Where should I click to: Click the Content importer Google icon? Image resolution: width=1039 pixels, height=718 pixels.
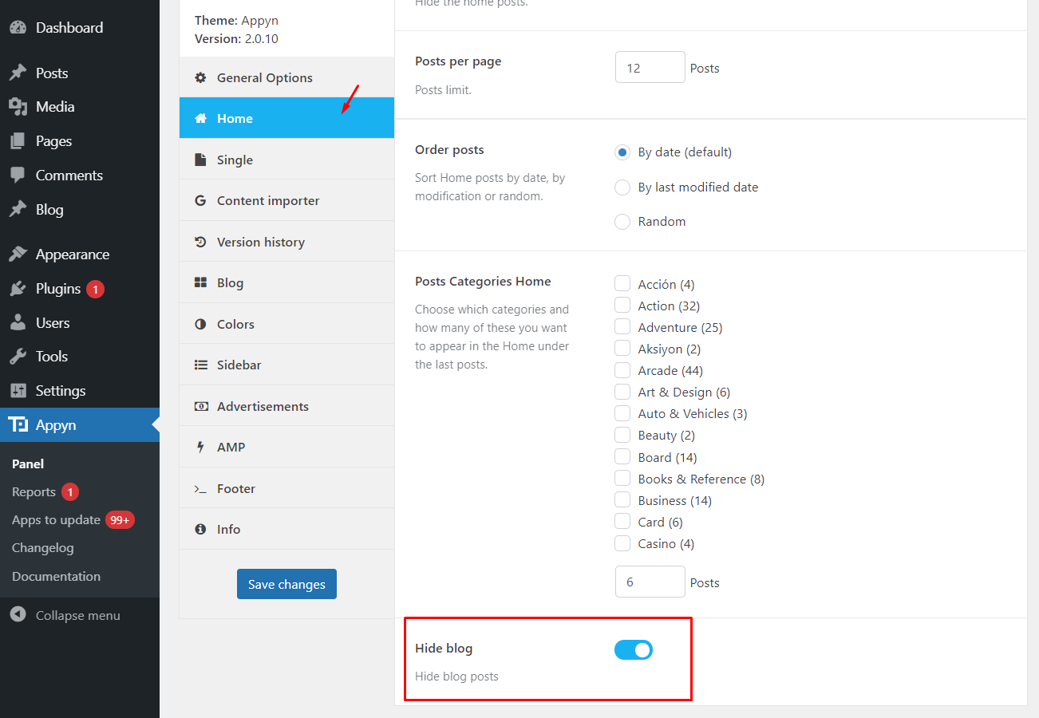pyautogui.click(x=201, y=201)
